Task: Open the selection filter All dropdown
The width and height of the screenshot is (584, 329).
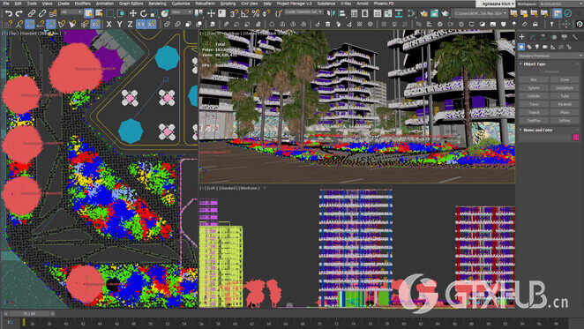Action: tap(71, 12)
